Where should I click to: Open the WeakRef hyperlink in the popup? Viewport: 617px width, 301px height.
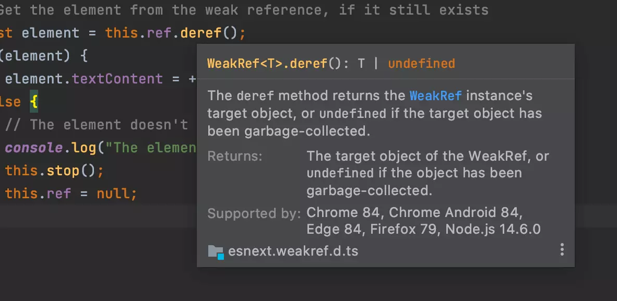(435, 95)
